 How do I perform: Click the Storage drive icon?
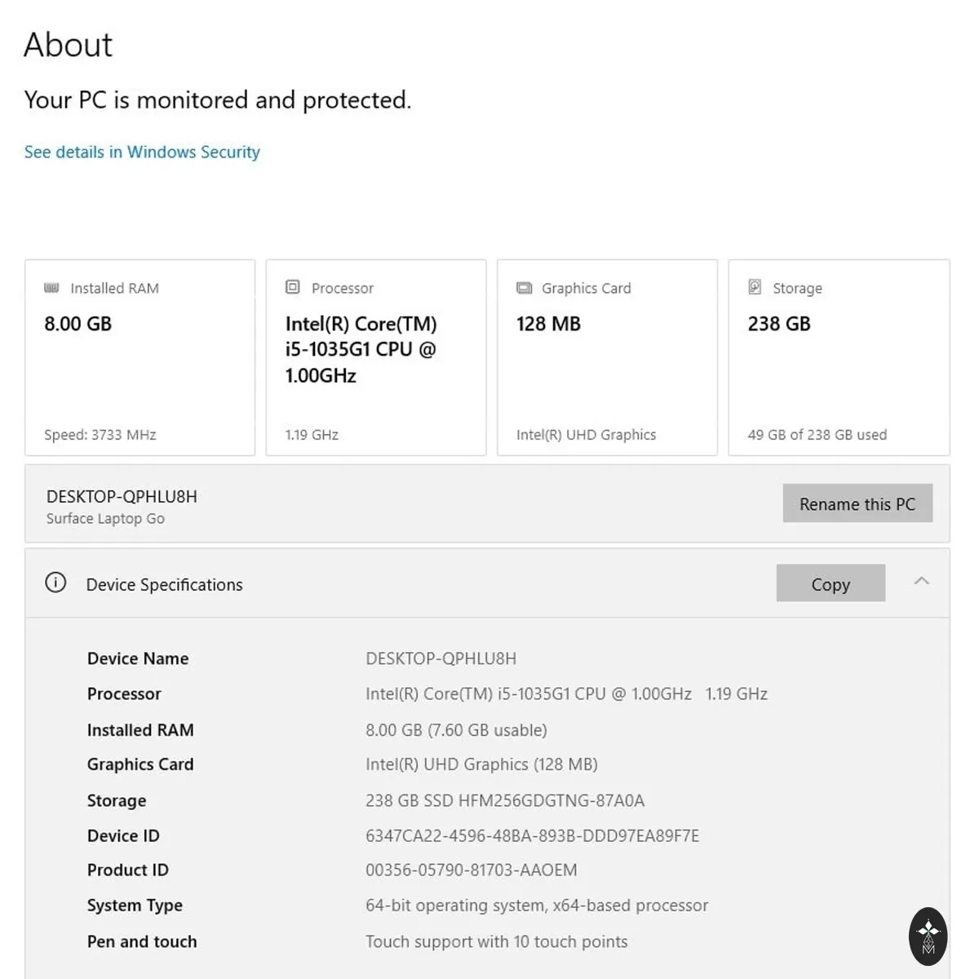click(755, 287)
